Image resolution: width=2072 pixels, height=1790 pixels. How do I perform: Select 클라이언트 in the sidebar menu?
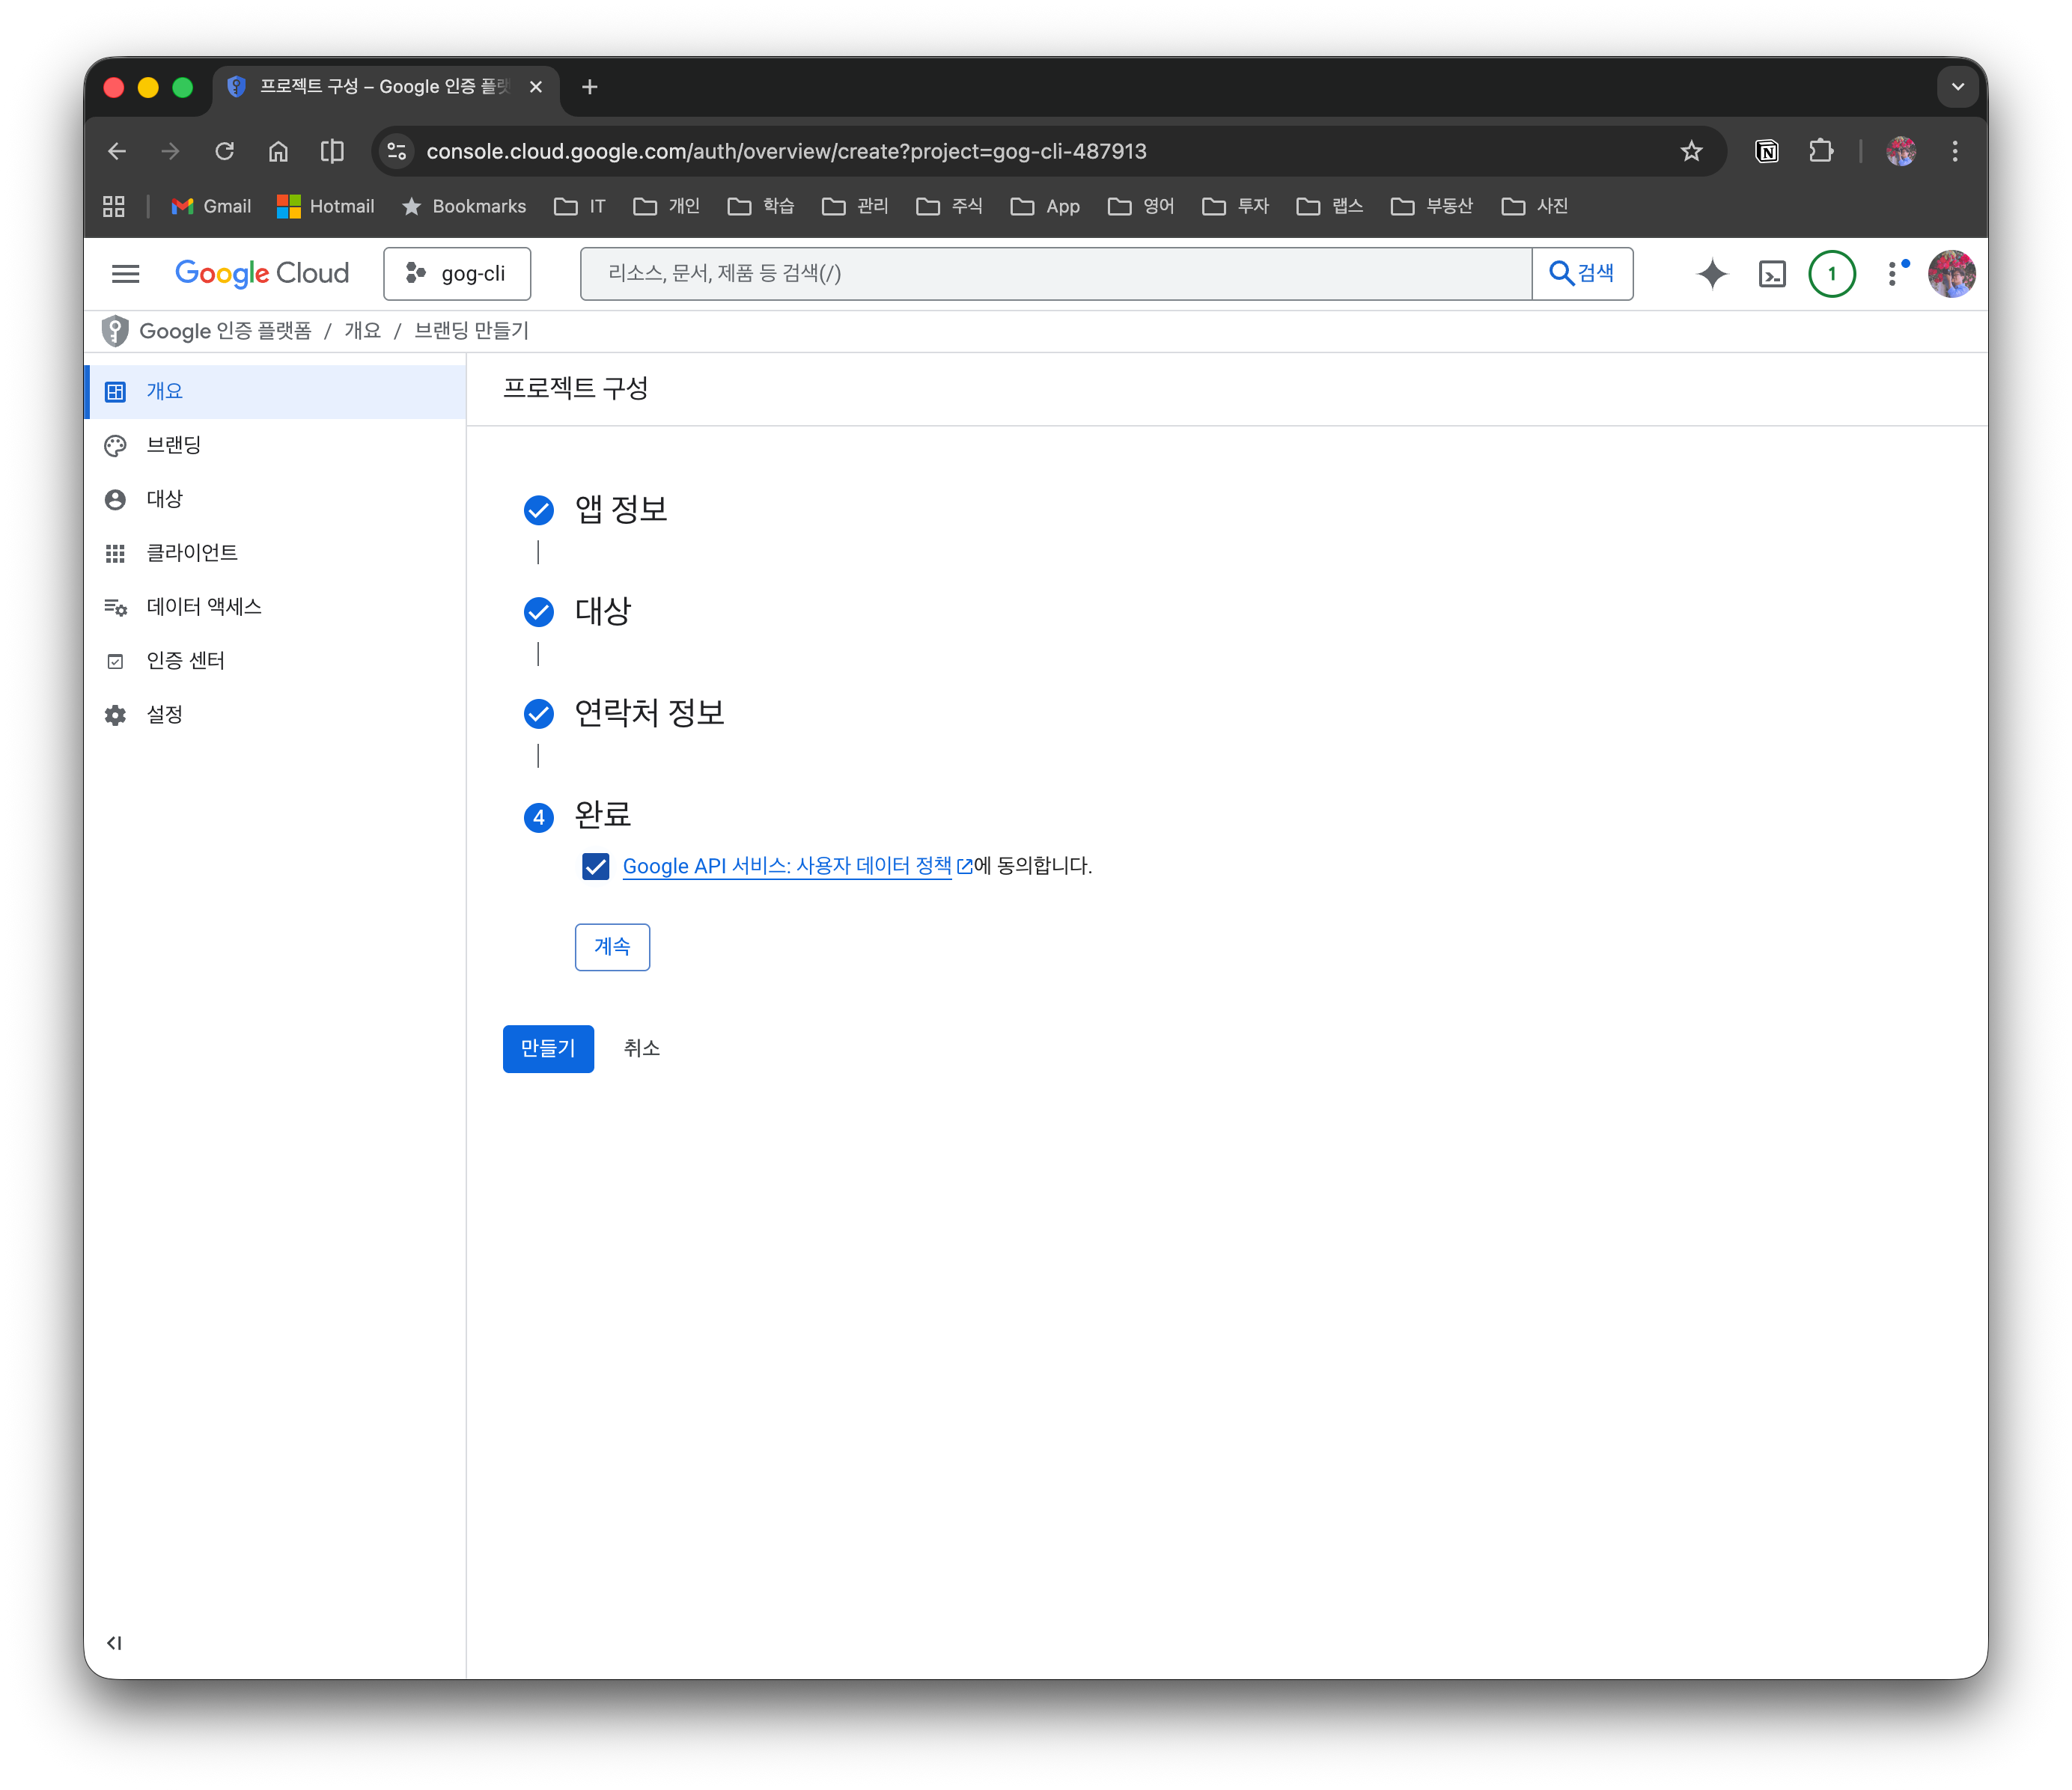coord(192,553)
